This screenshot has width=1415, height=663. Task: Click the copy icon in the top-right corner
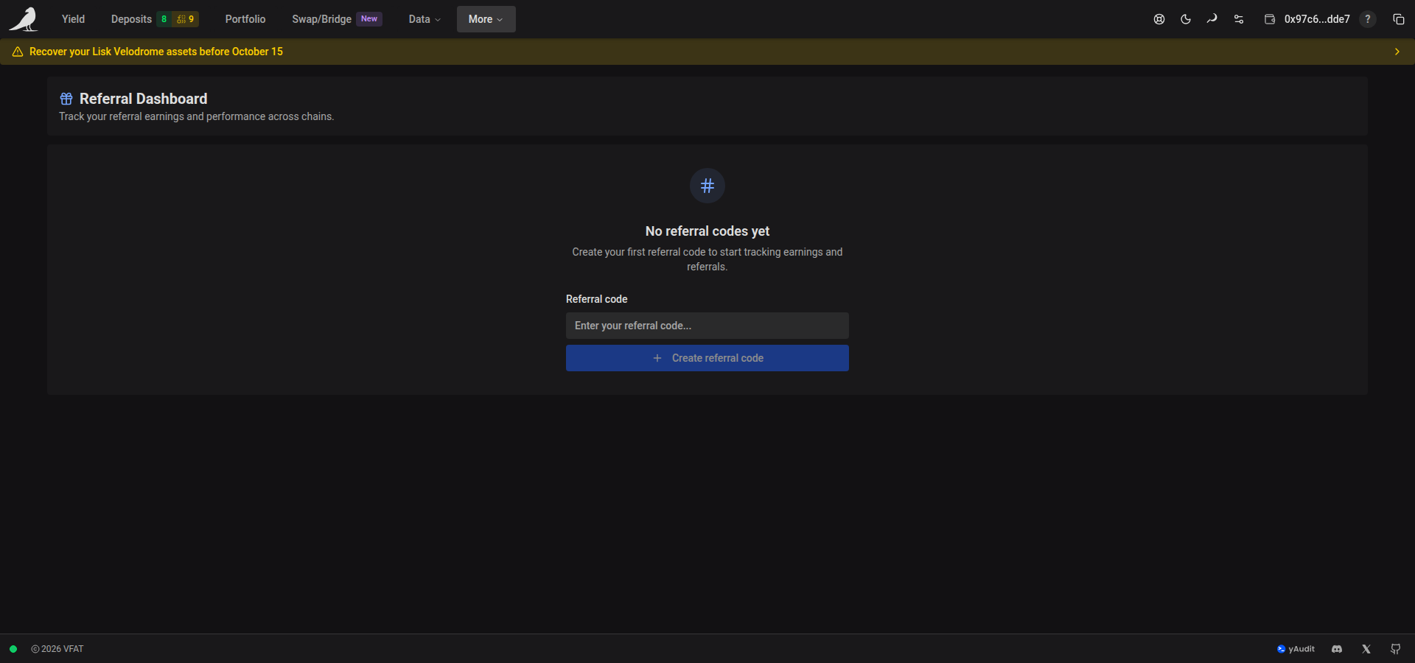[1399, 19]
